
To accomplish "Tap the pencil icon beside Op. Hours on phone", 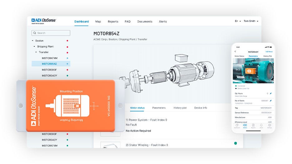I will point(271,93).
